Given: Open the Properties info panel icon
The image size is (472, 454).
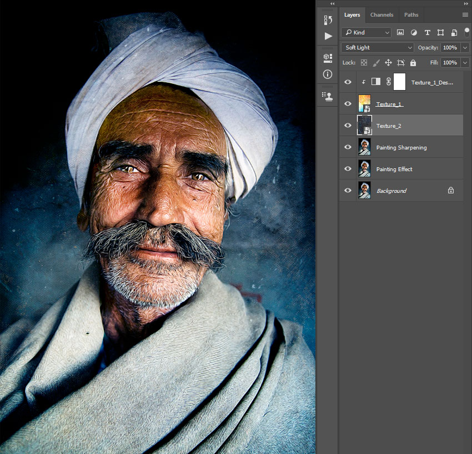Looking at the screenshot, I should click(328, 74).
